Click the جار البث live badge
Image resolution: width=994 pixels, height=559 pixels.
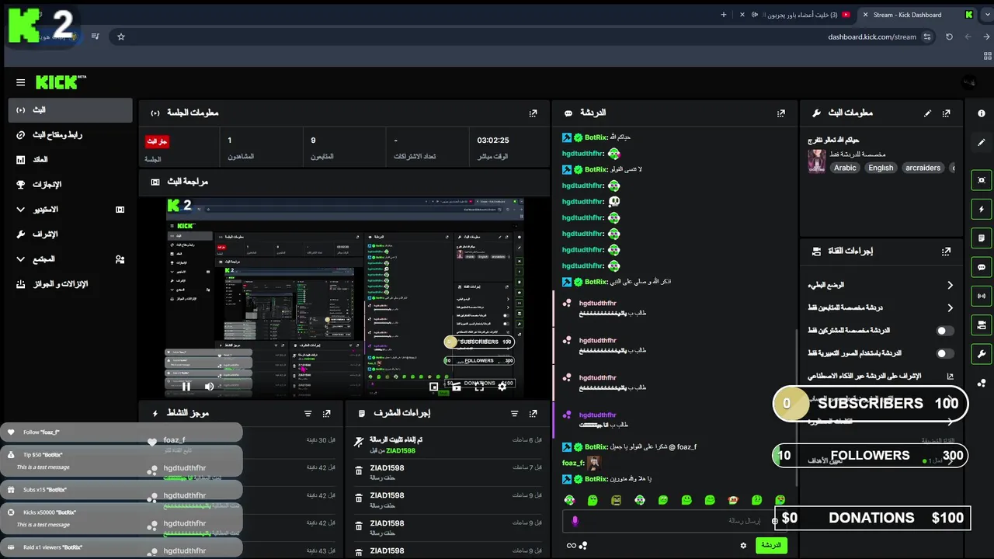(x=157, y=141)
